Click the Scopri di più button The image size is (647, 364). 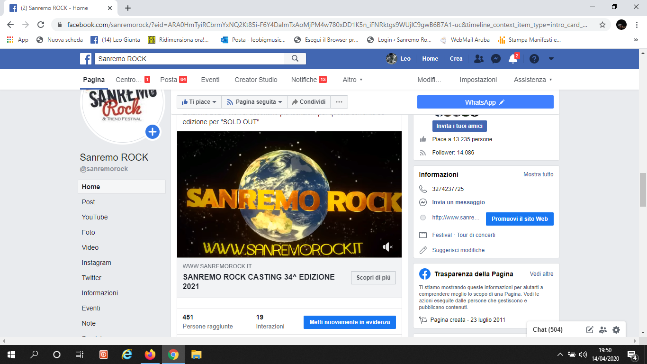pos(373,278)
